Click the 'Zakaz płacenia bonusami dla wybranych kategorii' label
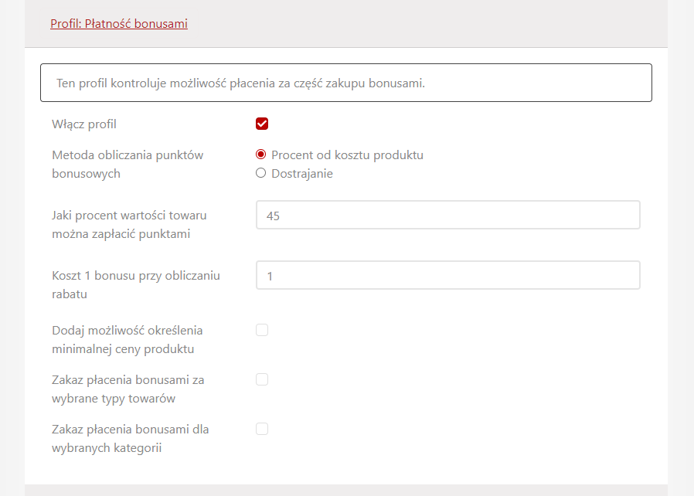The image size is (694, 496). click(x=130, y=438)
